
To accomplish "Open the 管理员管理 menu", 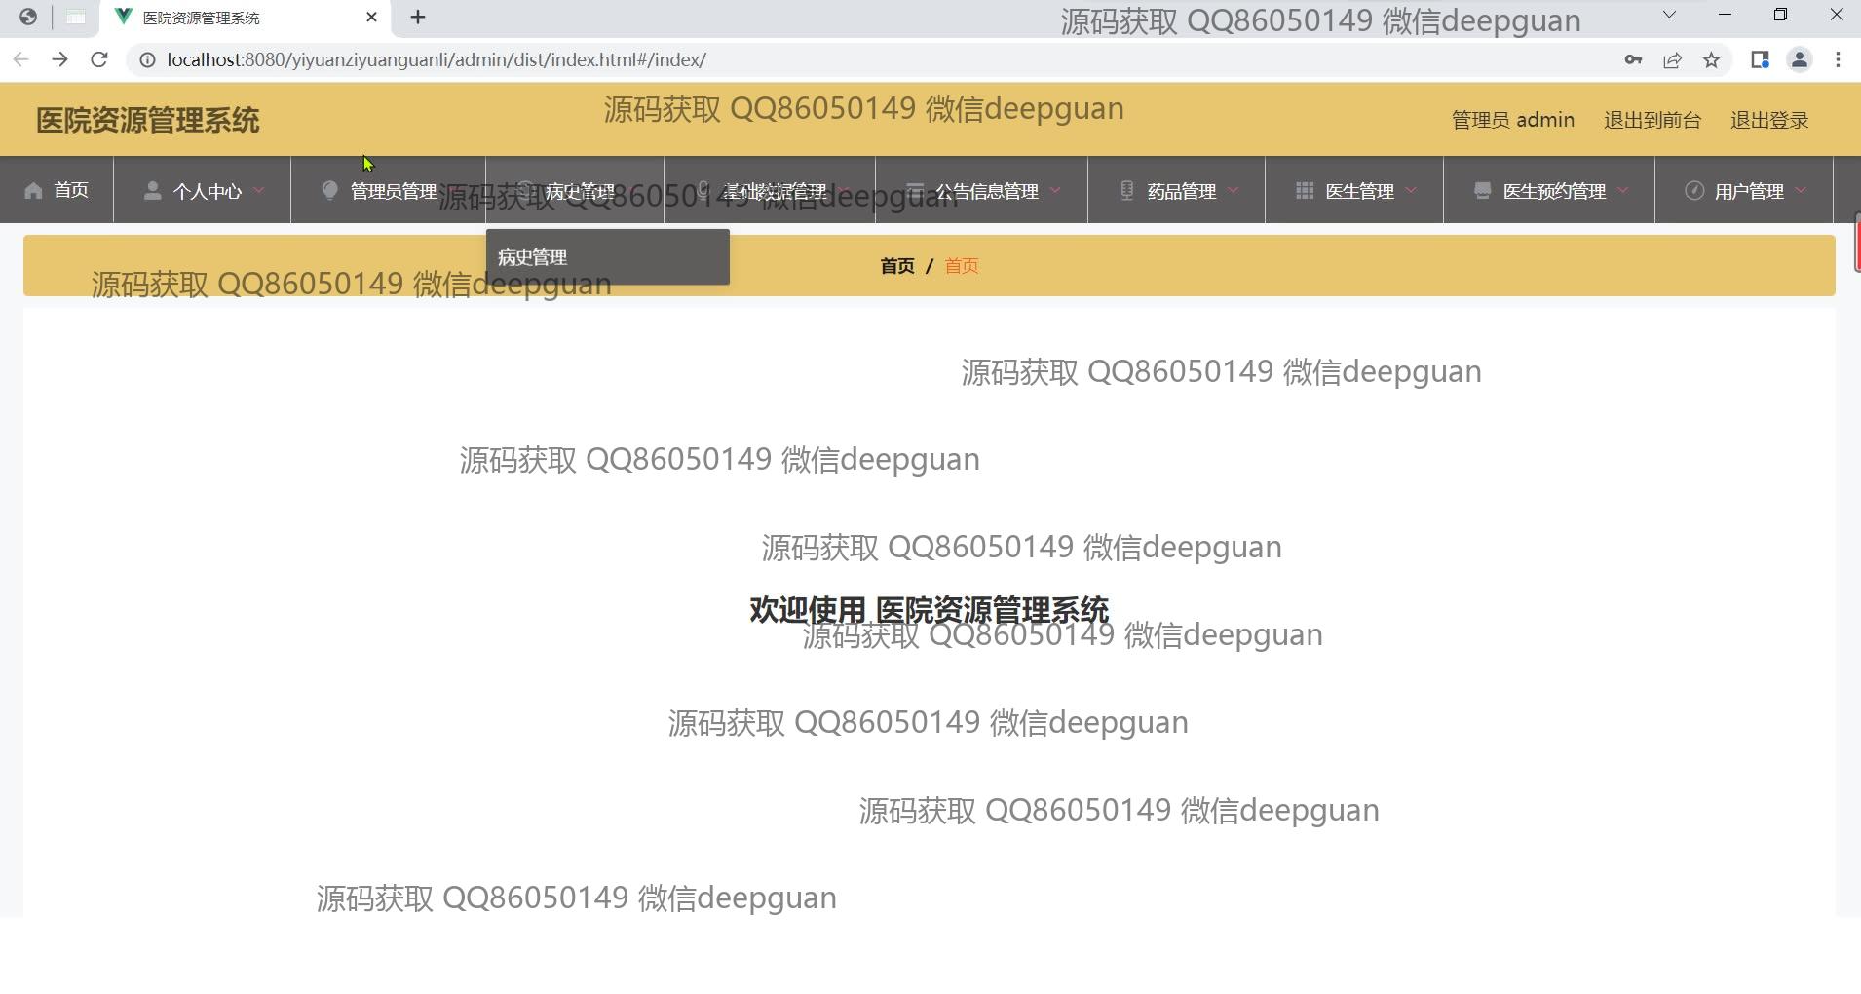I will pos(388,190).
